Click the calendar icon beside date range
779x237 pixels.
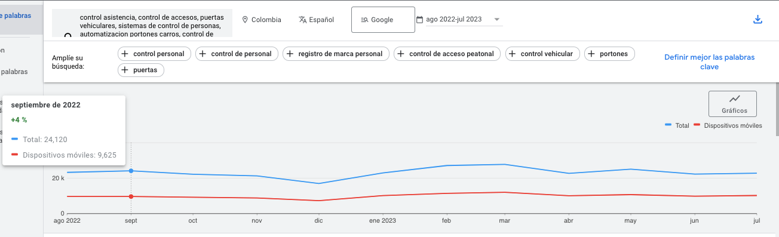coord(419,20)
